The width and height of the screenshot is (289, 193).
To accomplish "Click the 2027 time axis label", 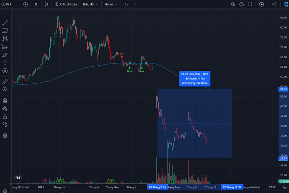I will [272, 187].
